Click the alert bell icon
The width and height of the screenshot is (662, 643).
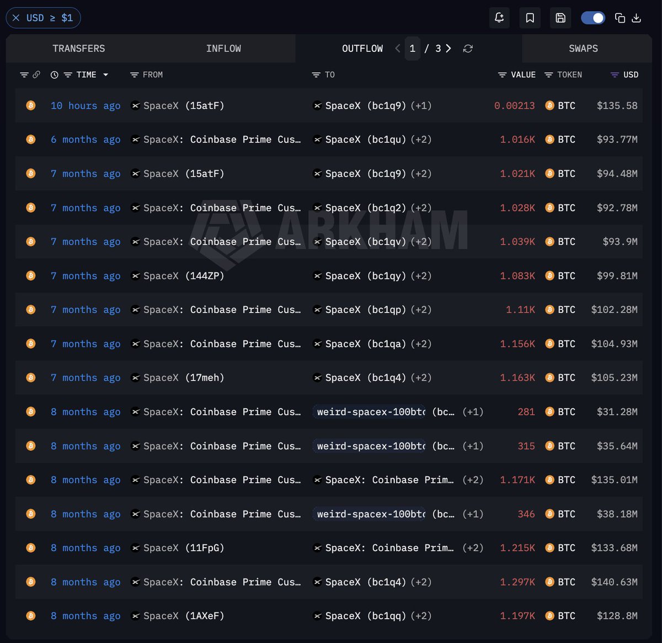pos(499,18)
